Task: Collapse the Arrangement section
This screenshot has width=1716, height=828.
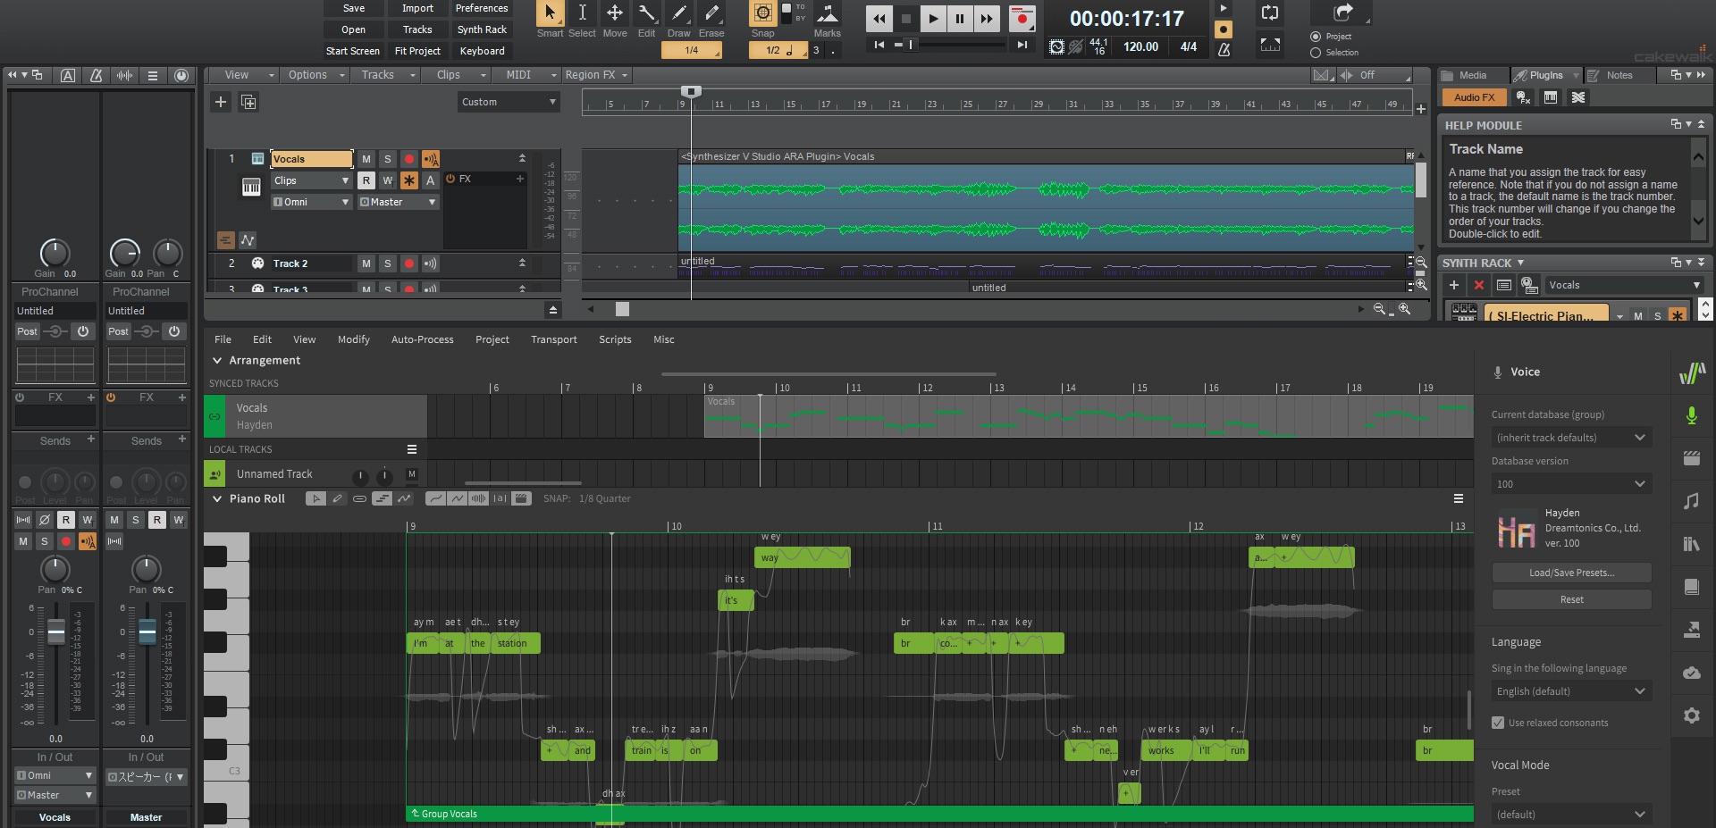Action: coord(216,361)
